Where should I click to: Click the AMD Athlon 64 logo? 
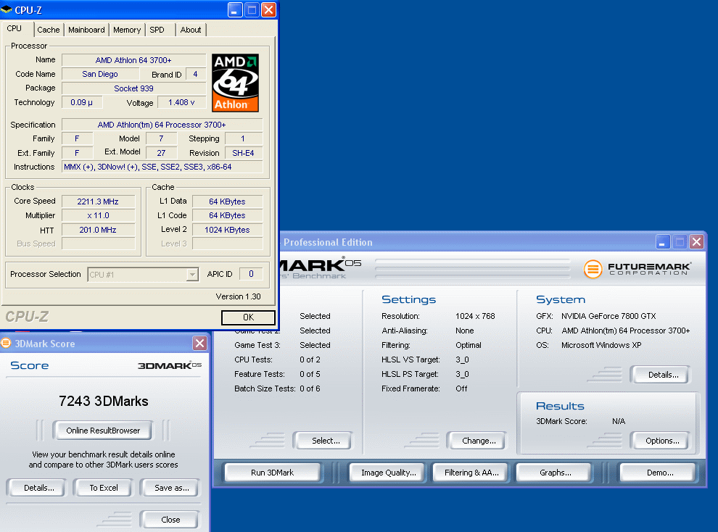[236, 83]
